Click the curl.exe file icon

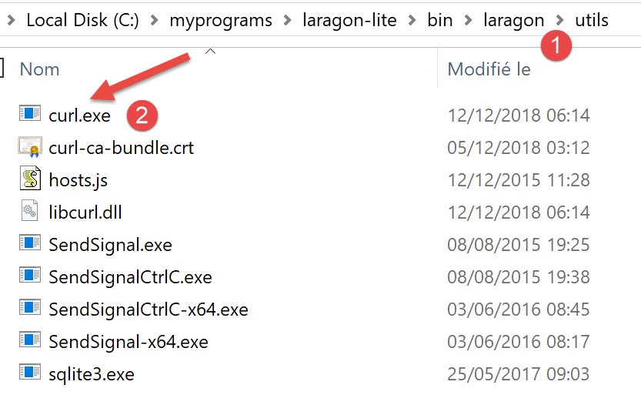pos(29,115)
